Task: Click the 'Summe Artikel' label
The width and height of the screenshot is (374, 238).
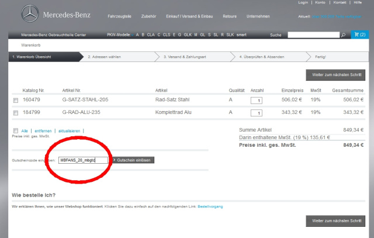Action: (255, 130)
